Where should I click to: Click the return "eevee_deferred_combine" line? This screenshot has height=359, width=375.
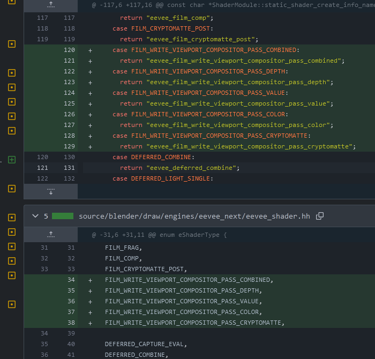coord(179,168)
